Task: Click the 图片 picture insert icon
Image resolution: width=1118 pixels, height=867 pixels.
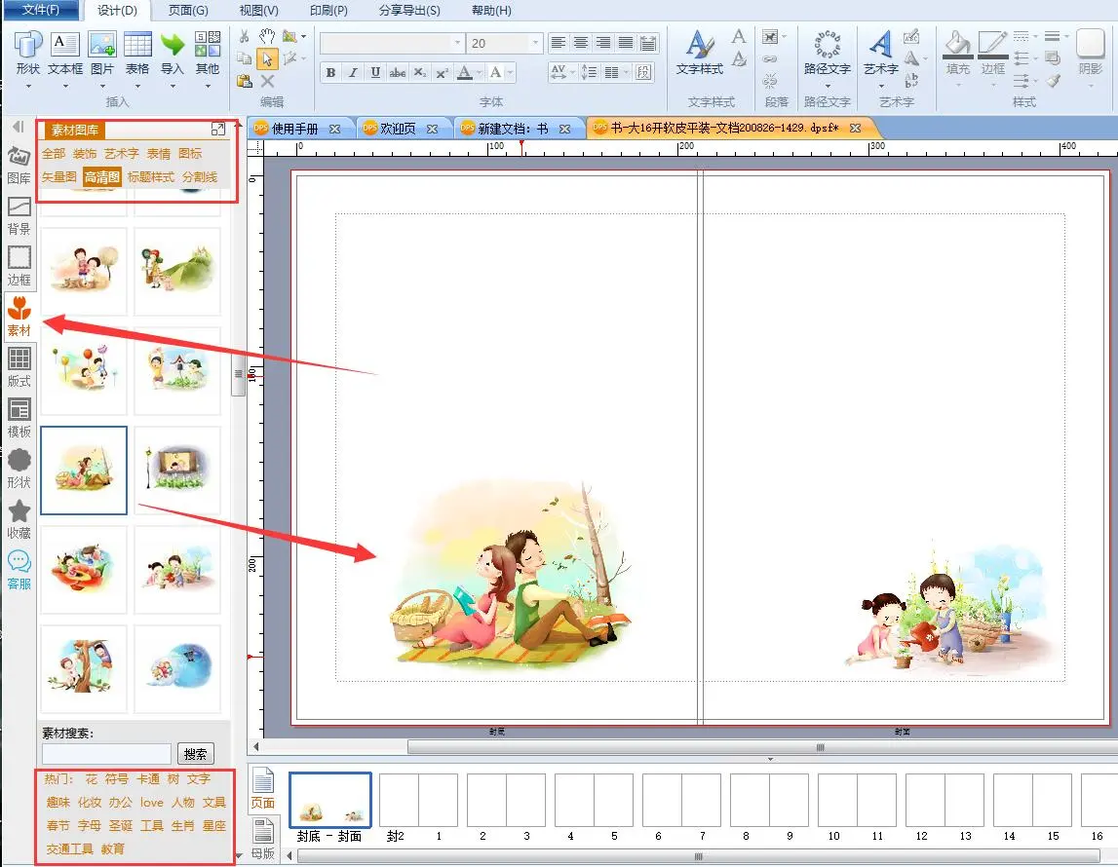Action: [x=102, y=45]
